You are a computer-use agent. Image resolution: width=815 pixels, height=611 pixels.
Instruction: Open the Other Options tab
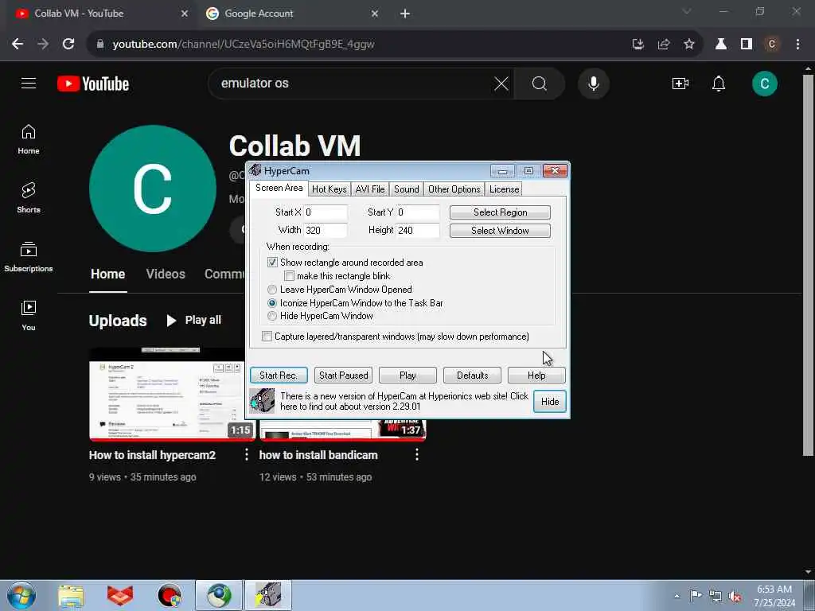pyautogui.click(x=454, y=189)
